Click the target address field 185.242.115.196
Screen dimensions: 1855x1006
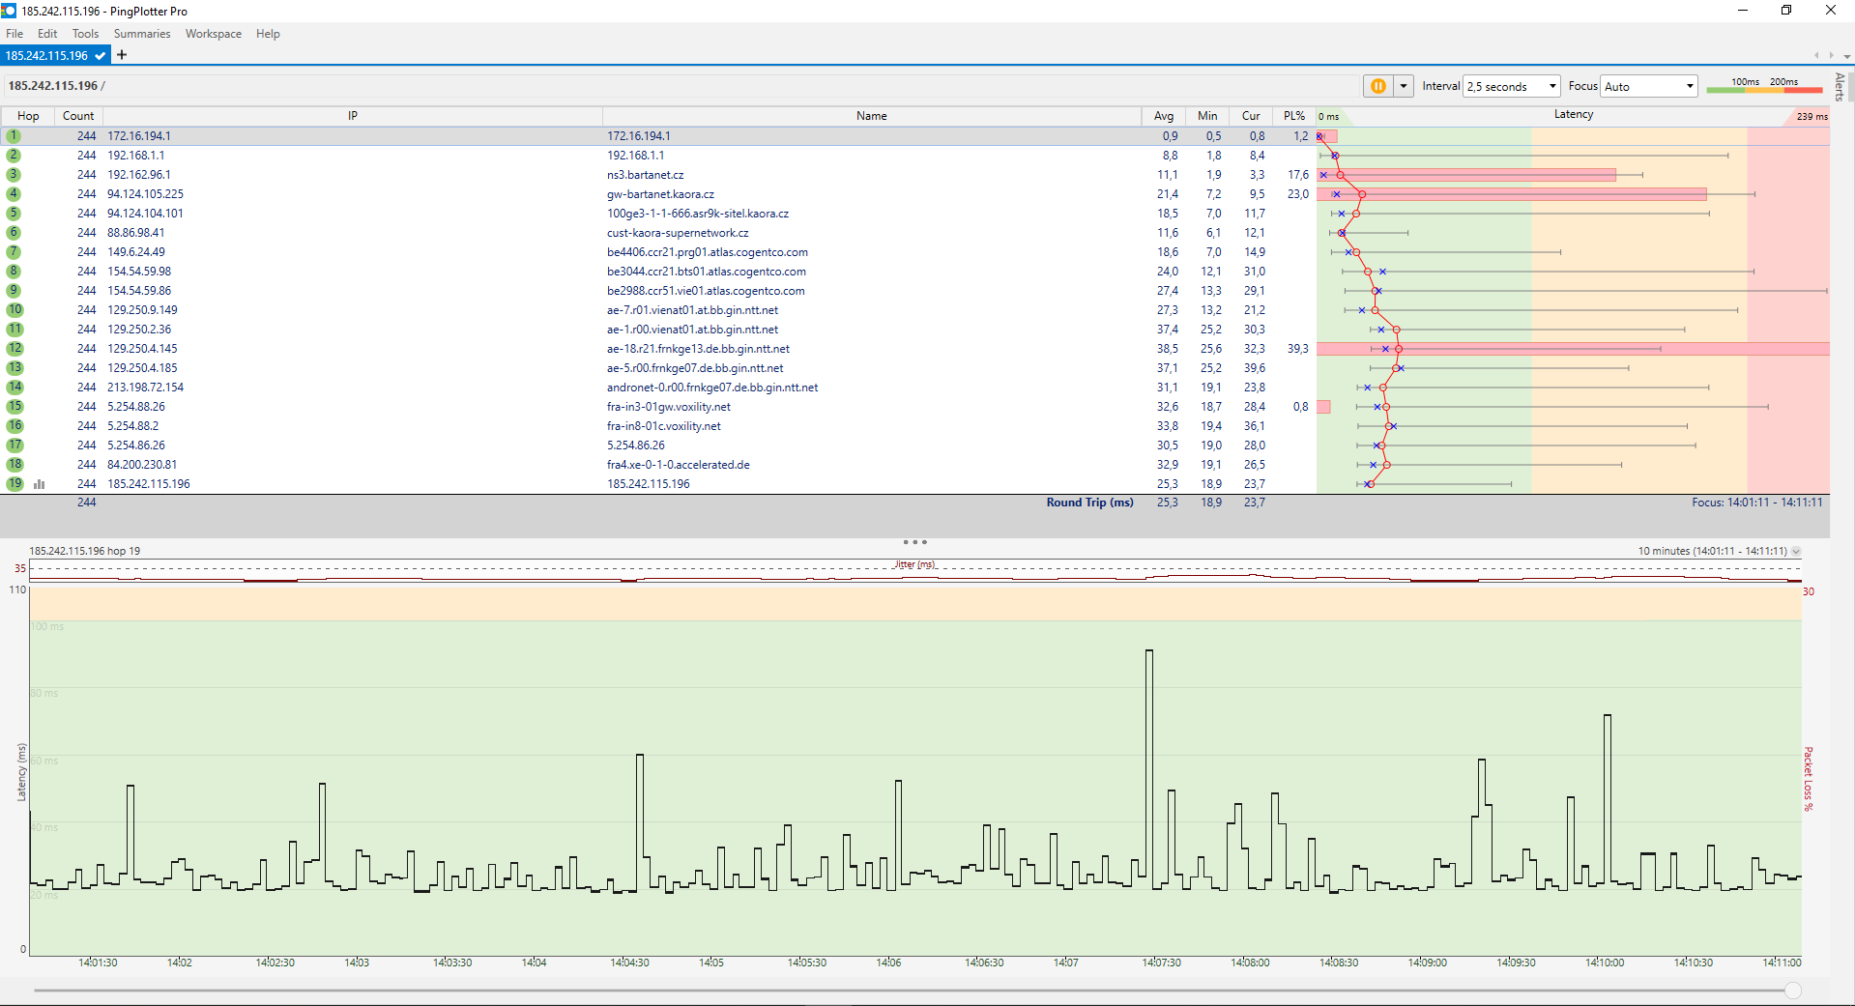click(53, 86)
